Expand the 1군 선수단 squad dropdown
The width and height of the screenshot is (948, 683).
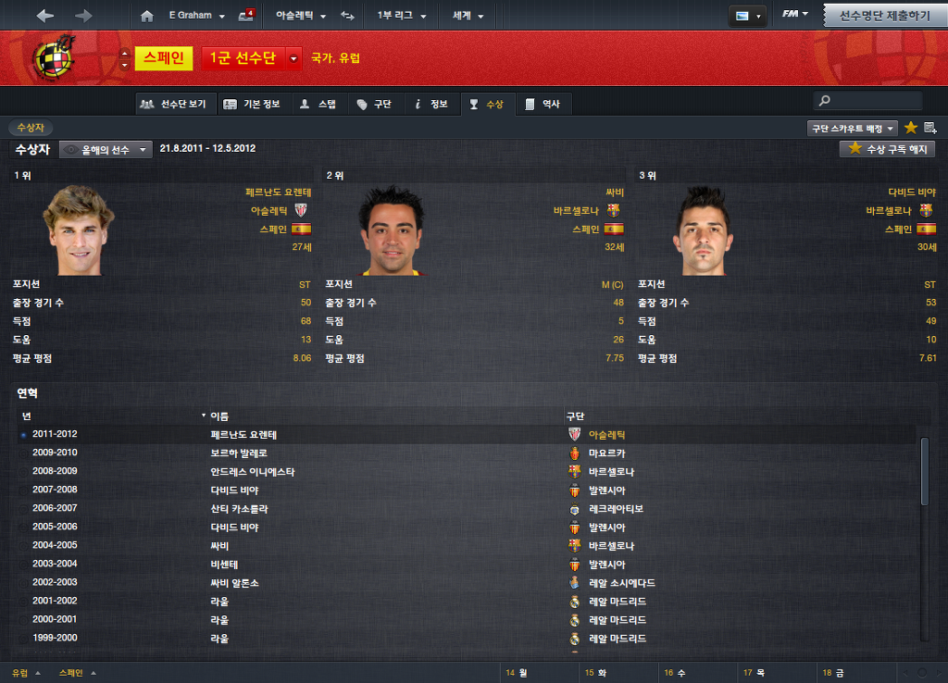pos(293,58)
